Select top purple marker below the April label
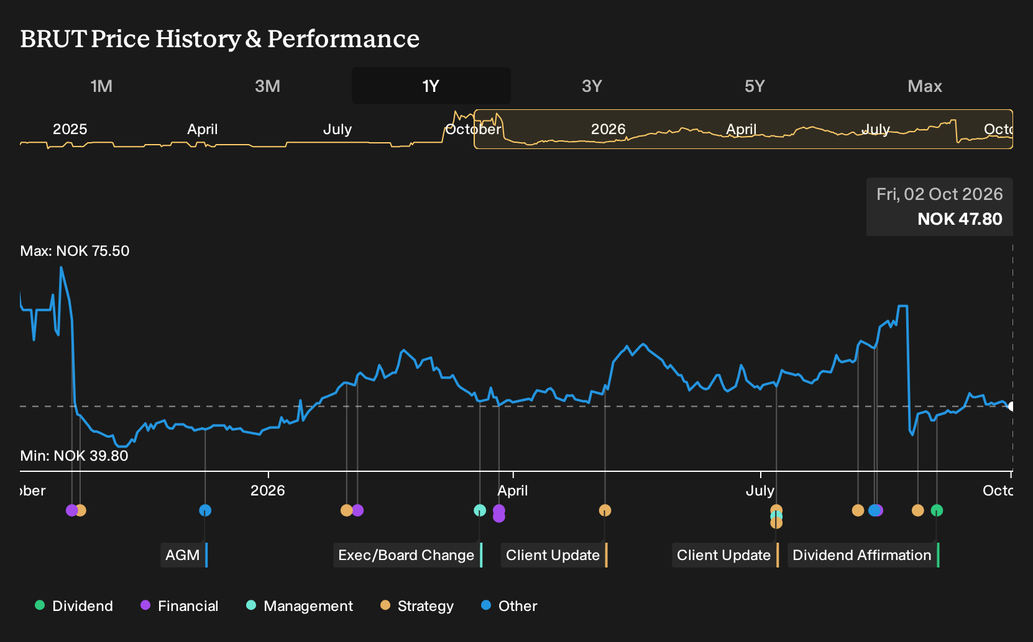 tap(498, 510)
